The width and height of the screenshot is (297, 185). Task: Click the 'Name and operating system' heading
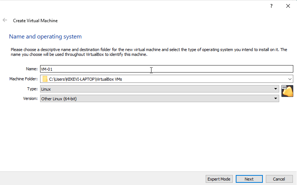click(x=45, y=36)
